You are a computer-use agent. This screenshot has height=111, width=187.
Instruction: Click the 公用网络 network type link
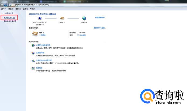point(42,35)
